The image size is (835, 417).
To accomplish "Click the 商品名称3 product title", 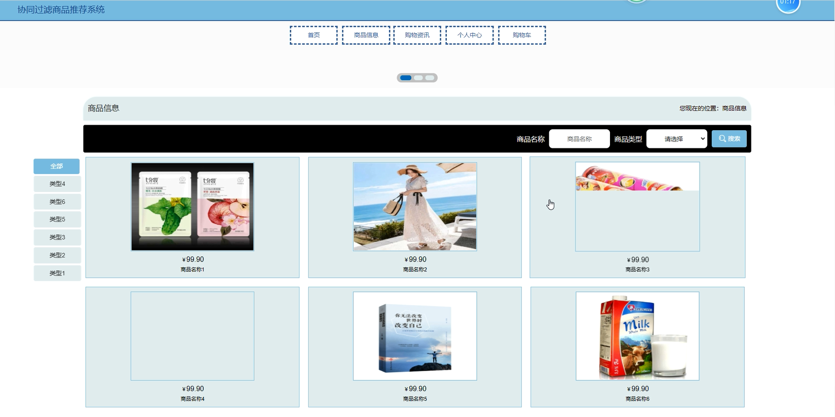I will click(637, 270).
